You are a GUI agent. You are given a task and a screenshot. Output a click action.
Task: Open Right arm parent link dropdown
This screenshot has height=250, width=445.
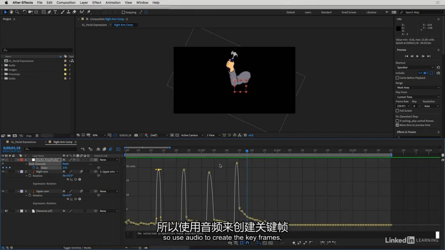[109, 172]
